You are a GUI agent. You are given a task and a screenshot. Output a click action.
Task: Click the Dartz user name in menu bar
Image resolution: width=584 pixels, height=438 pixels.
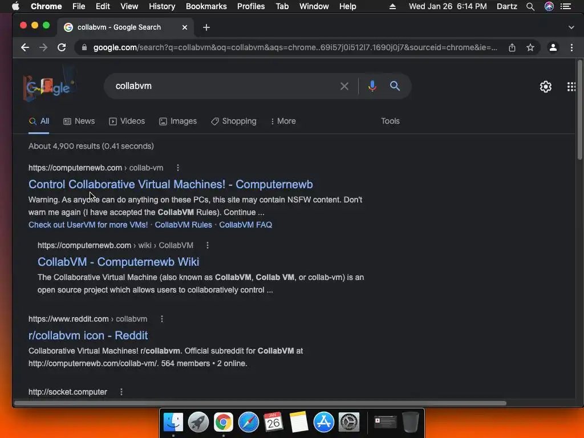[x=507, y=6]
